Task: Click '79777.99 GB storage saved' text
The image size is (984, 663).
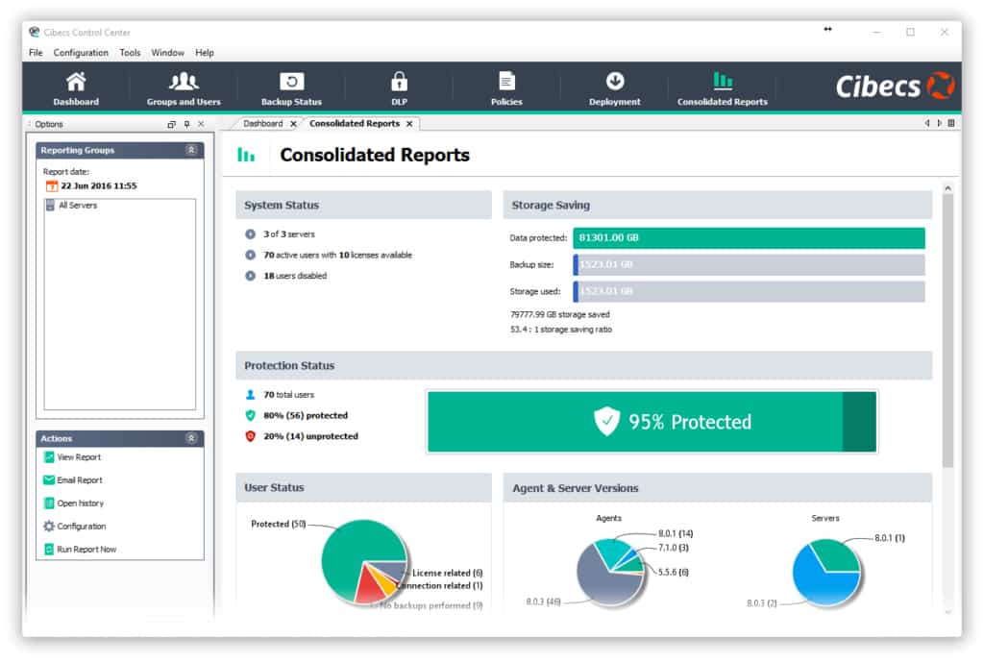Action: click(560, 315)
